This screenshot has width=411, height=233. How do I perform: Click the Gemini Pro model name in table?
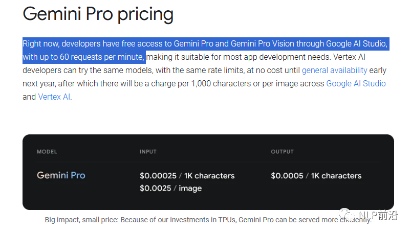pyautogui.click(x=61, y=175)
